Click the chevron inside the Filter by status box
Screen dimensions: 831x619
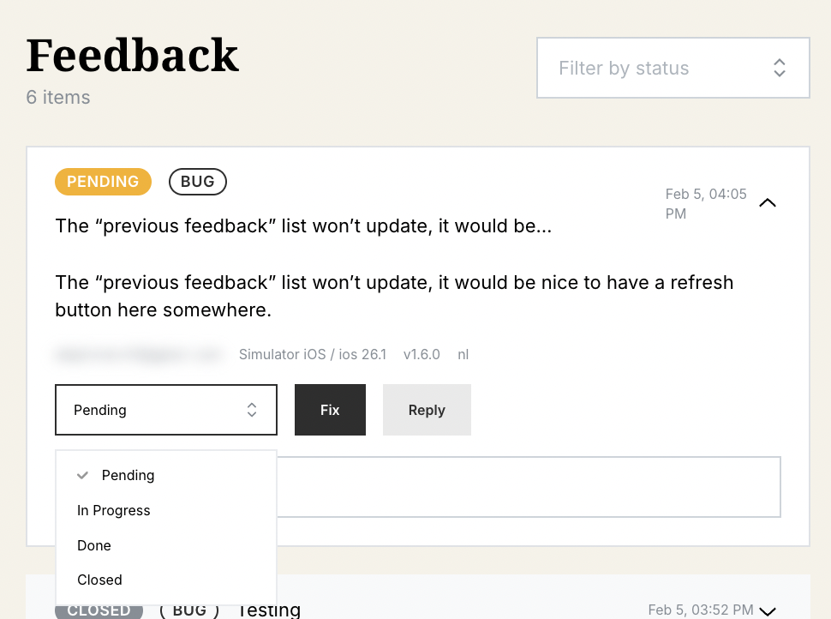click(x=779, y=67)
